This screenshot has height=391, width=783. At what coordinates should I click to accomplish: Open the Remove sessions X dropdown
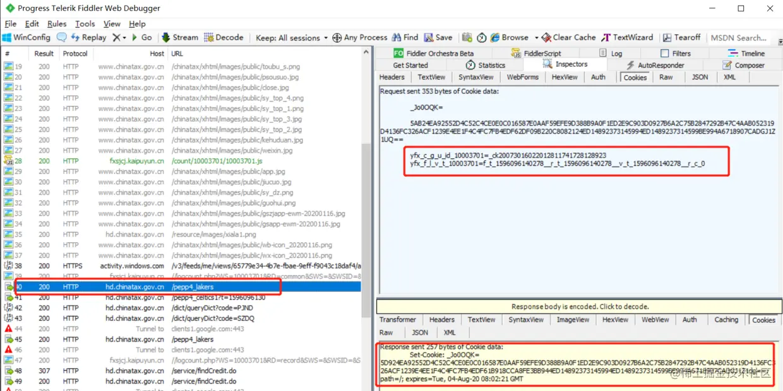click(x=119, y=38)
